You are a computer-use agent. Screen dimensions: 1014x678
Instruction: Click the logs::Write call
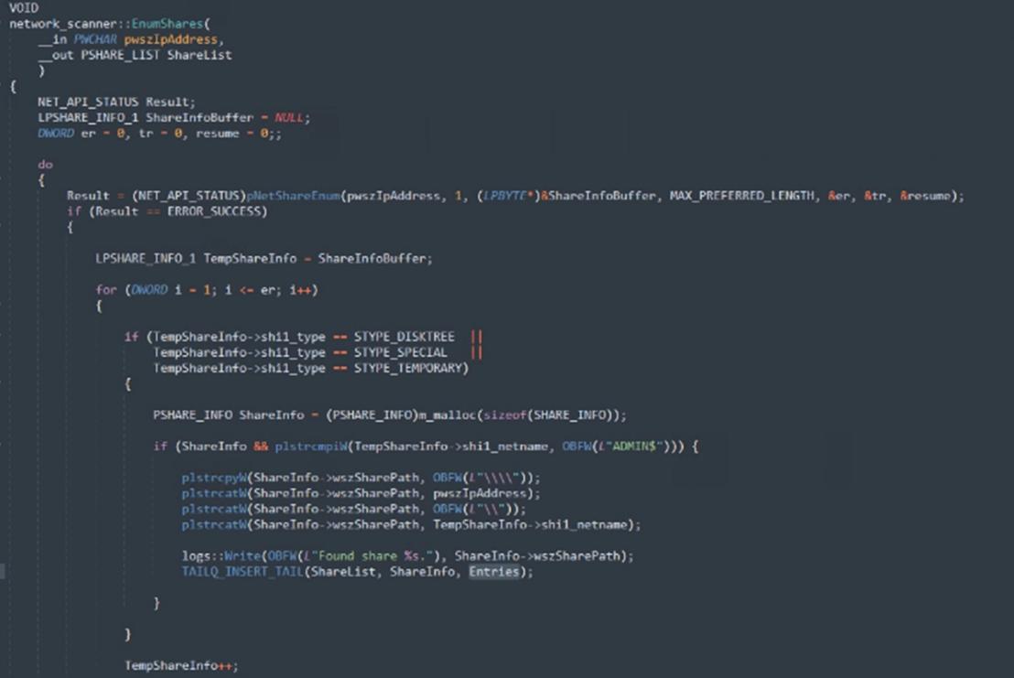407,555
